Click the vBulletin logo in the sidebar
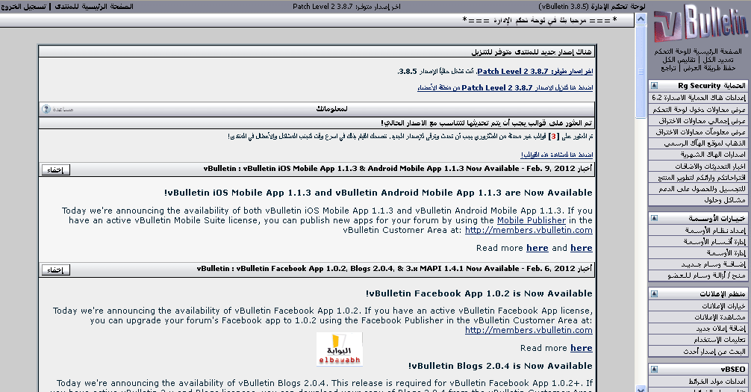751x392 pixels. tap(700, 24)
